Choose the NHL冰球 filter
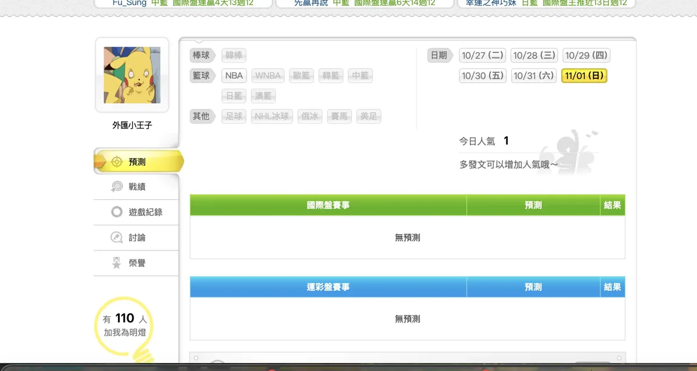This screenshot has width=697, height=371. [x=272, y=116]
